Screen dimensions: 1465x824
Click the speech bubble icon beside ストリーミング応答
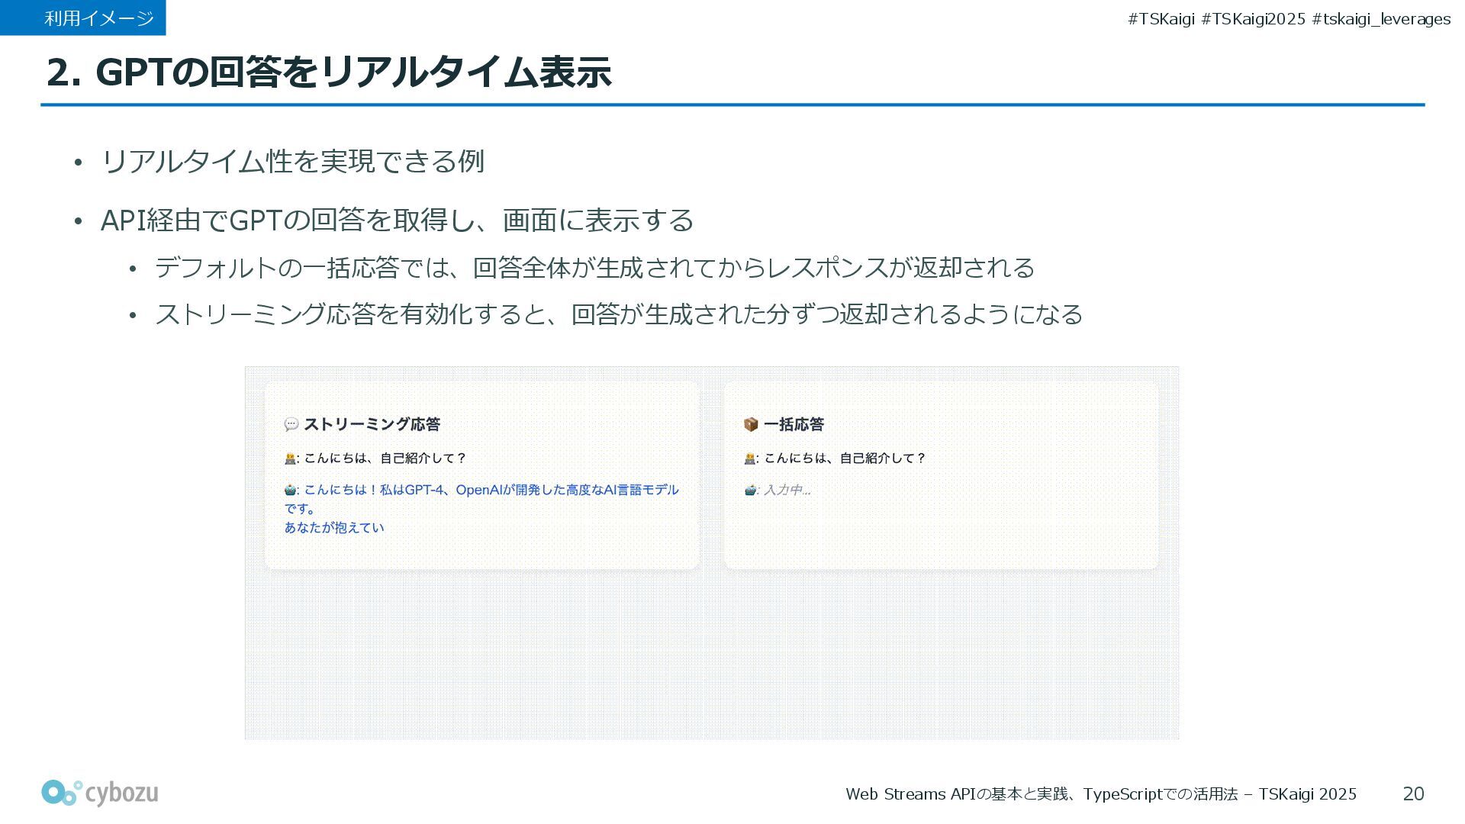(291, 424)
